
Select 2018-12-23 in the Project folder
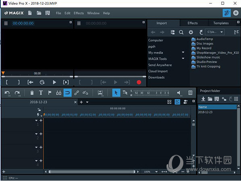205,112
